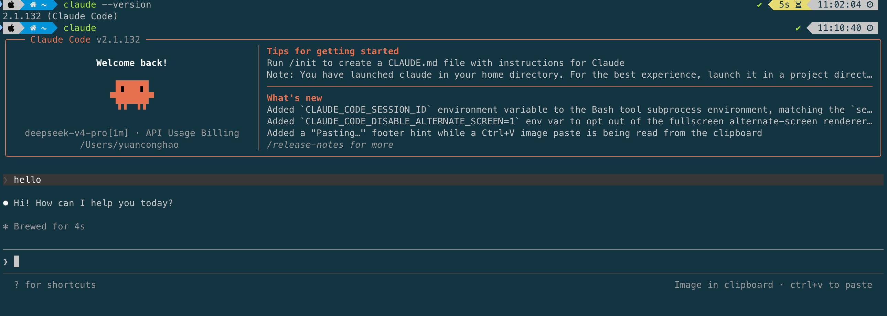The width and height of the screenshot is (887, 316).
Task: Click the orange Claude mascot pixel icon
Action: 132,95
